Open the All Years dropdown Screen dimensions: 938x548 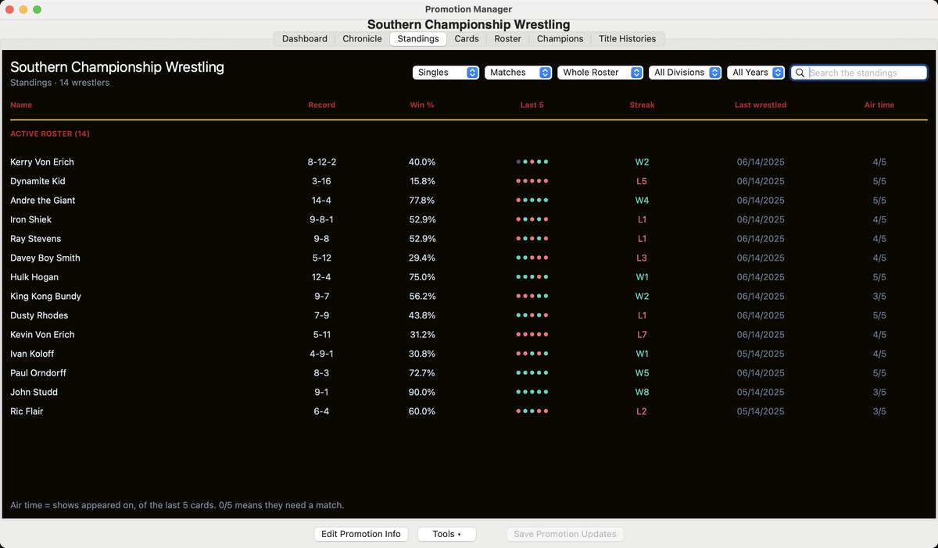756,73
